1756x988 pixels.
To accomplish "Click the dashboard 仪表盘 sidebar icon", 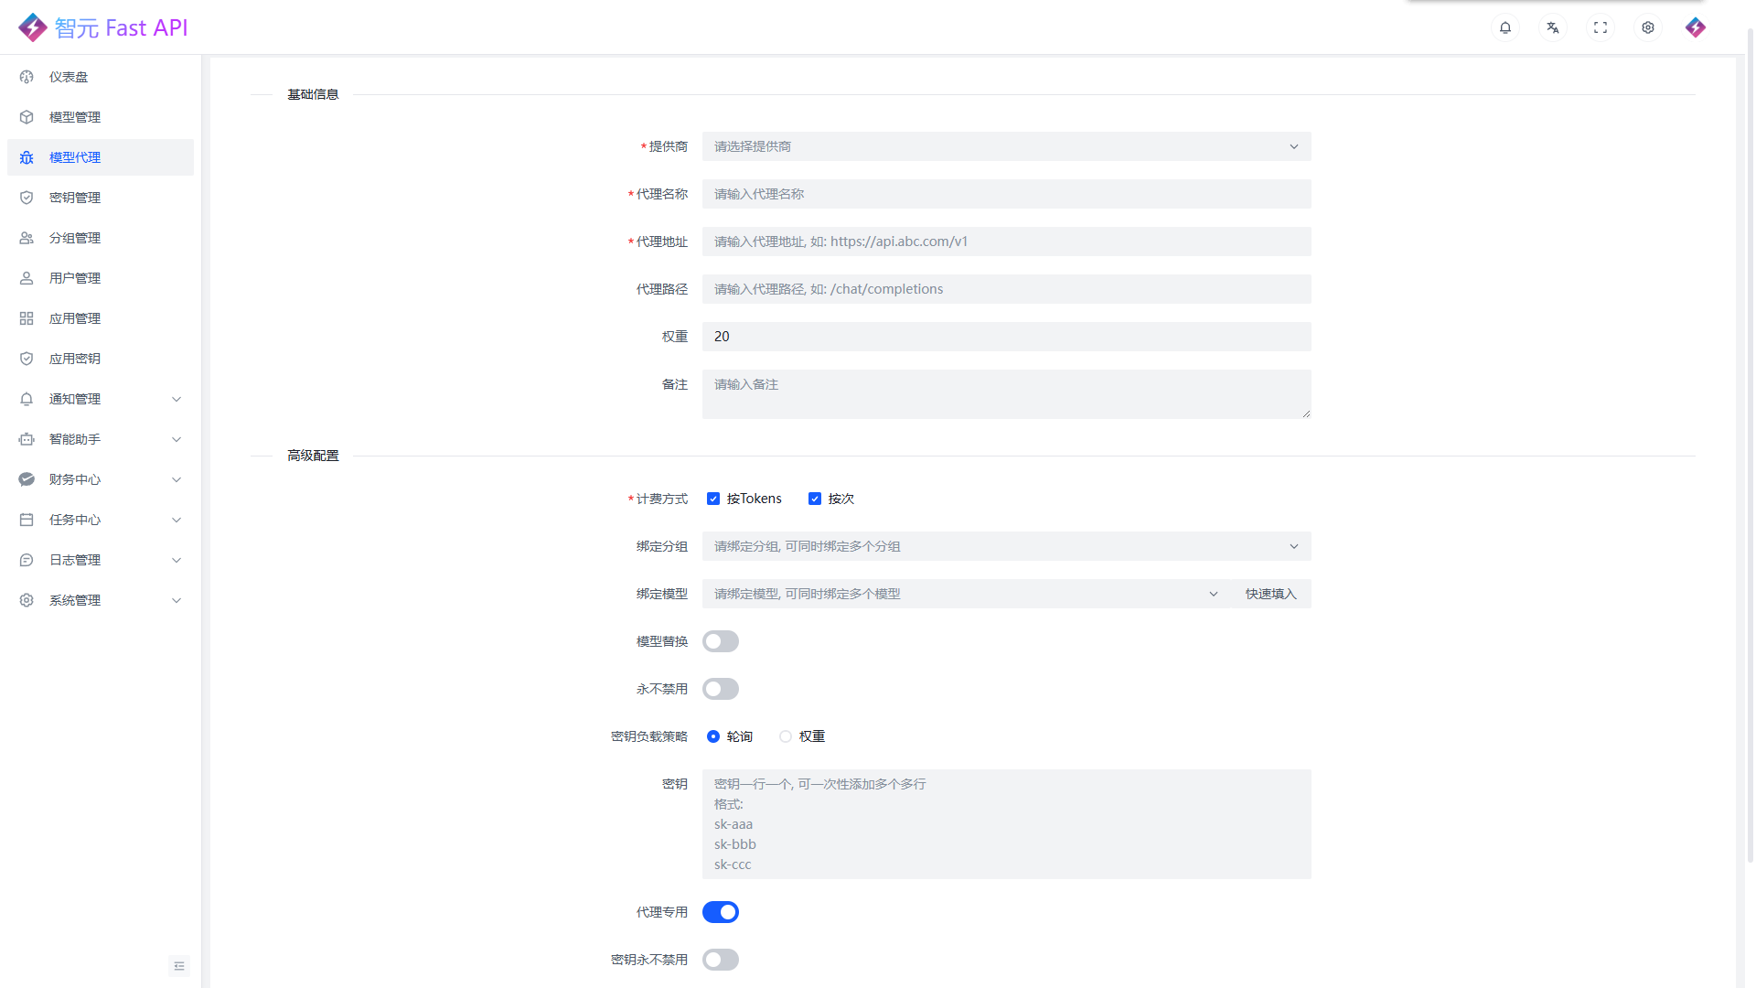I will 27,77.
